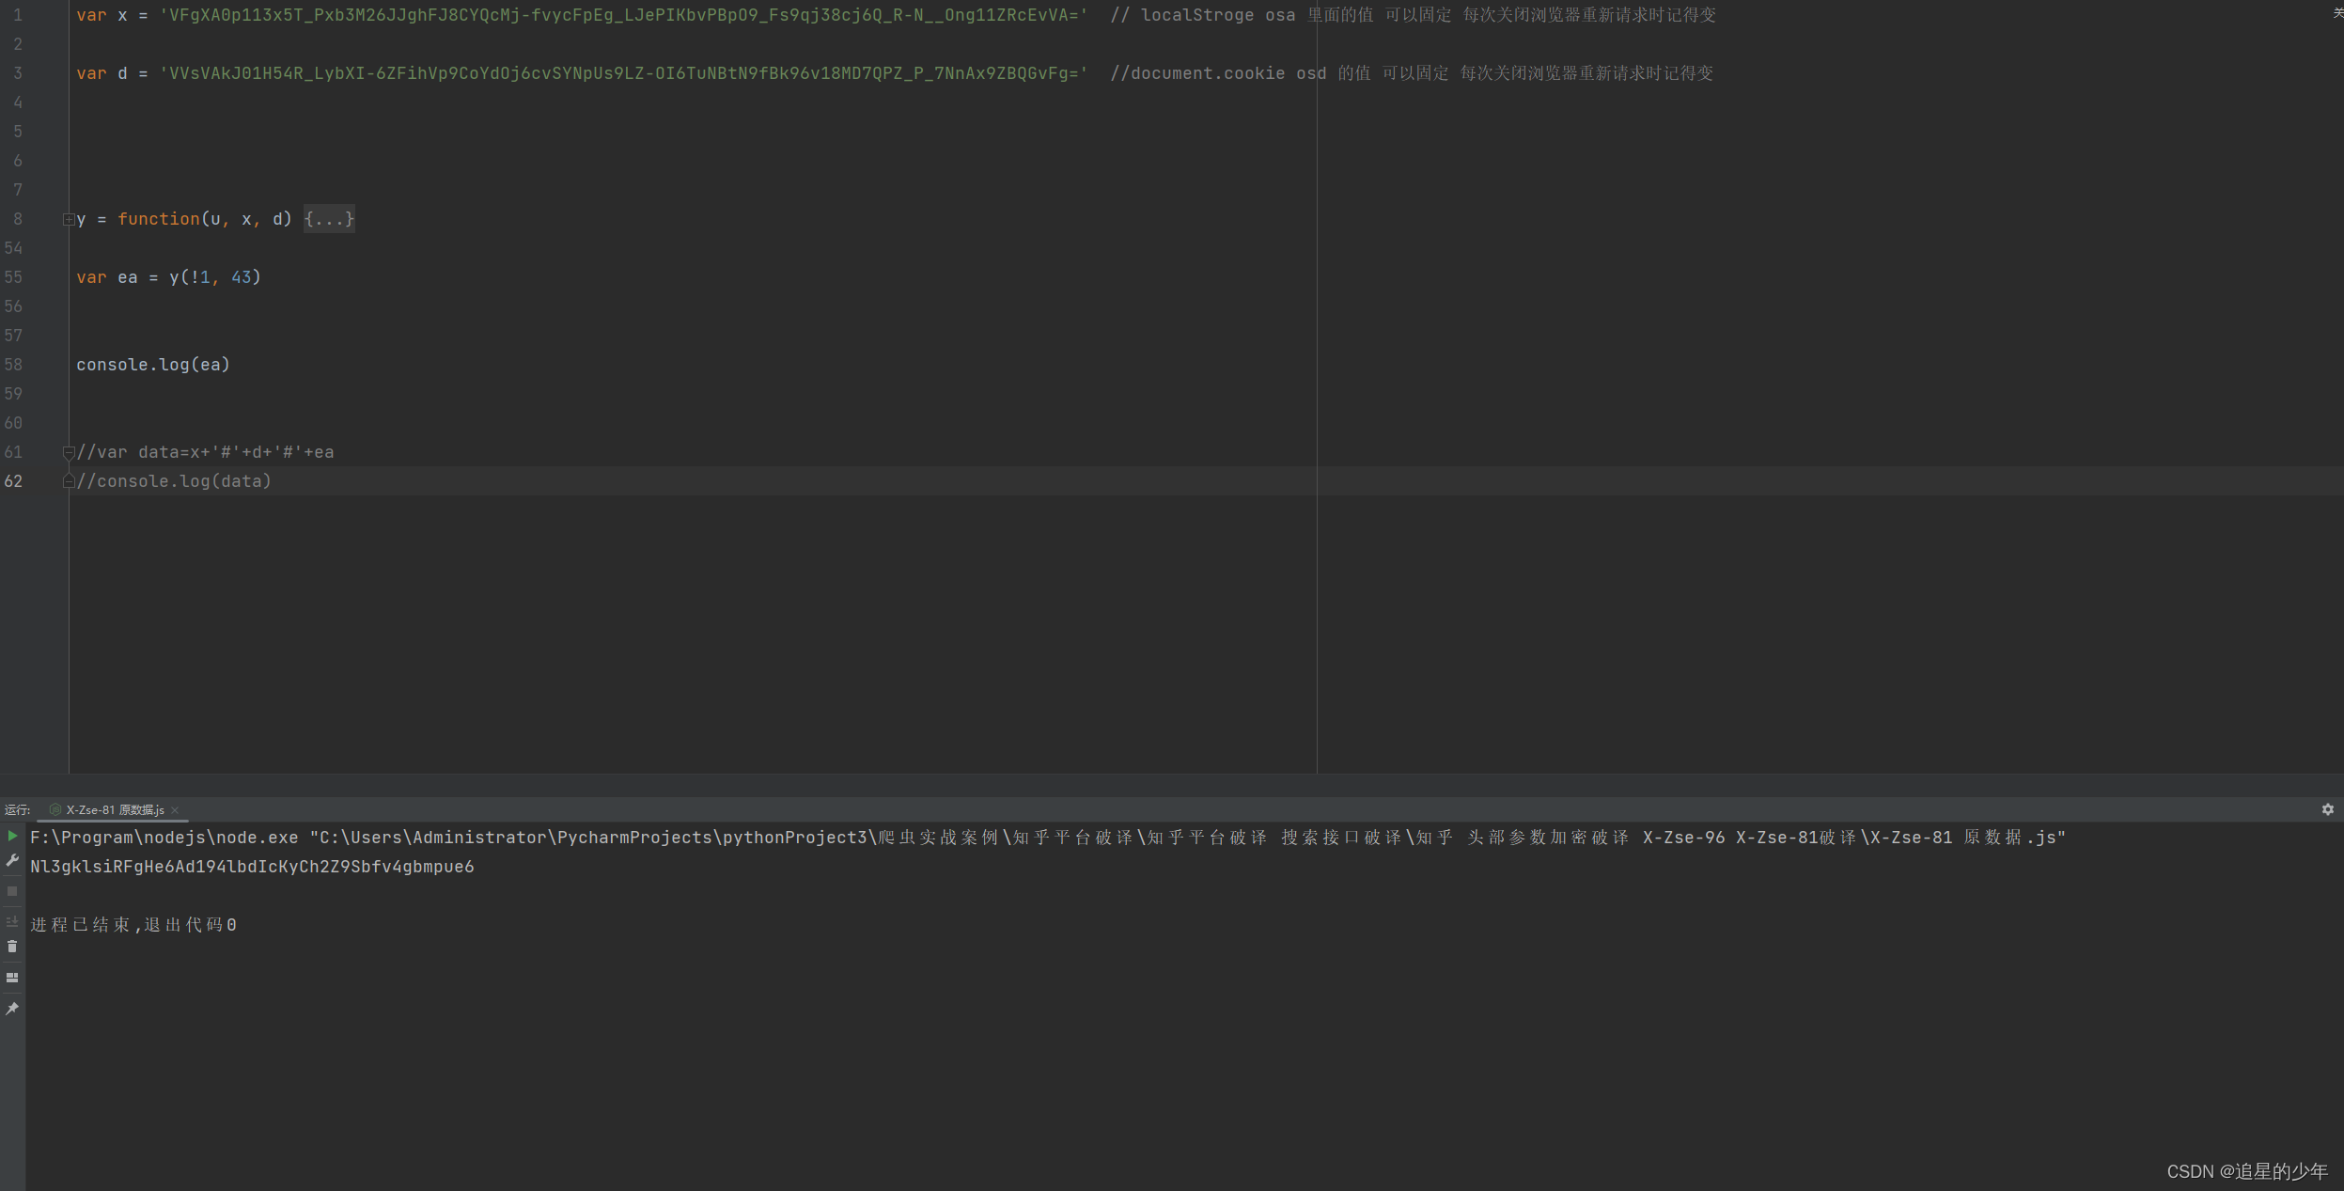Click the gray Stop process square
This screenshot has width=2344, height=1191.
[12, 891]
